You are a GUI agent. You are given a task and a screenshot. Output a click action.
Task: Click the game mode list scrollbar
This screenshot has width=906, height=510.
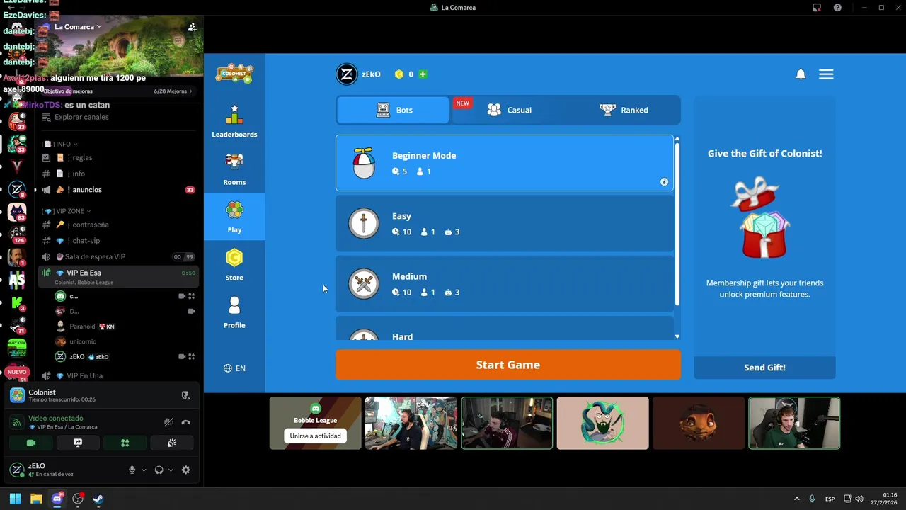(677, 224)
